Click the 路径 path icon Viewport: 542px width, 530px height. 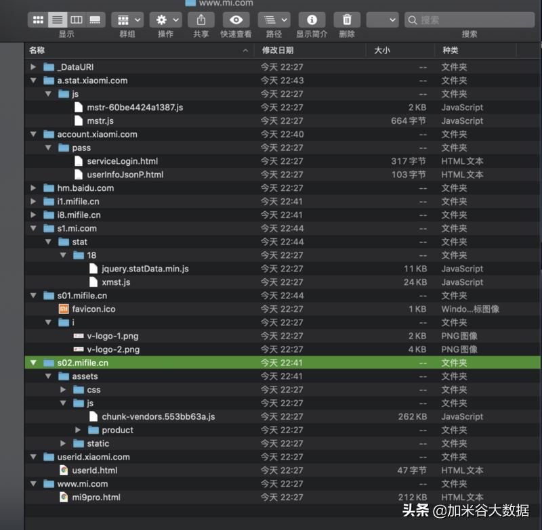click(x=270, y=20)
